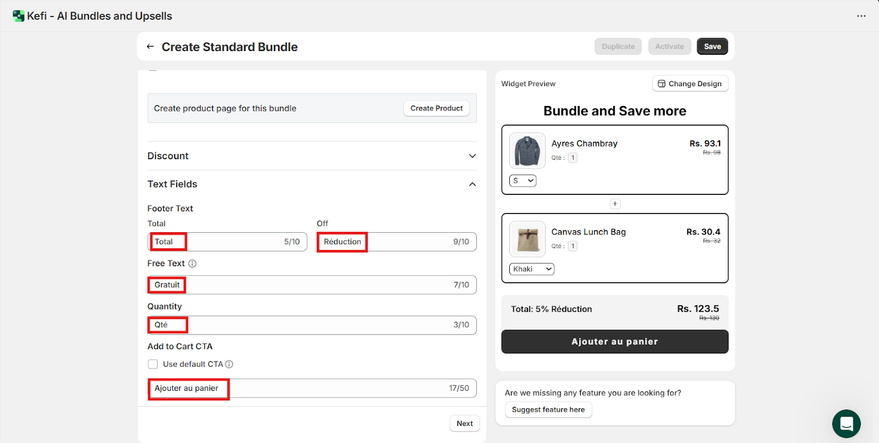Screen dimensions: 879x443
Task: Click the Add to Cart CTA text field
Action: (330, 388)
